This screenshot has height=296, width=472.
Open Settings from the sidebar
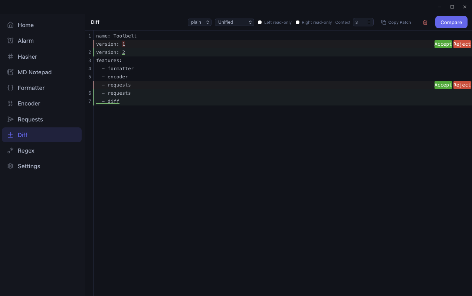tap(29, 166)
